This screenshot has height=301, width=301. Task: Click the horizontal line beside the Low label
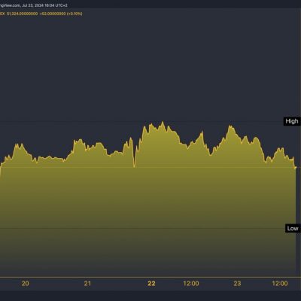click(x=142, y=228)
